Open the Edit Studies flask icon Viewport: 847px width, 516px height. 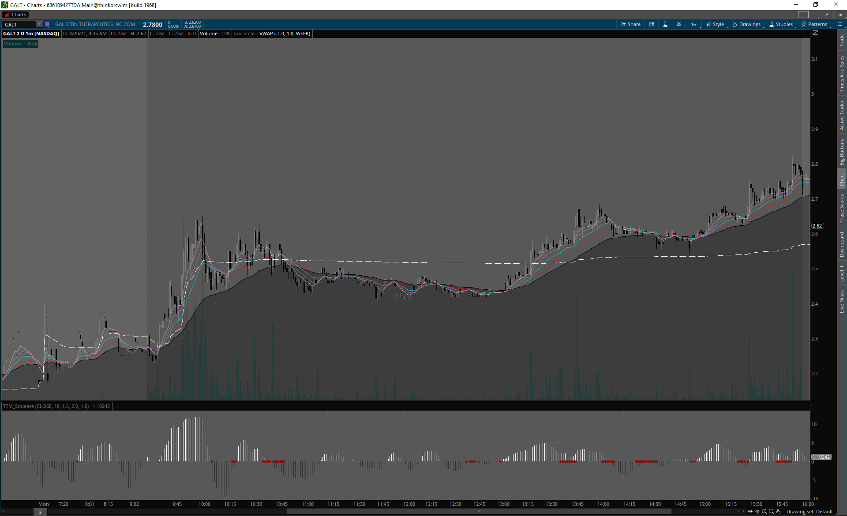point(665,24)
